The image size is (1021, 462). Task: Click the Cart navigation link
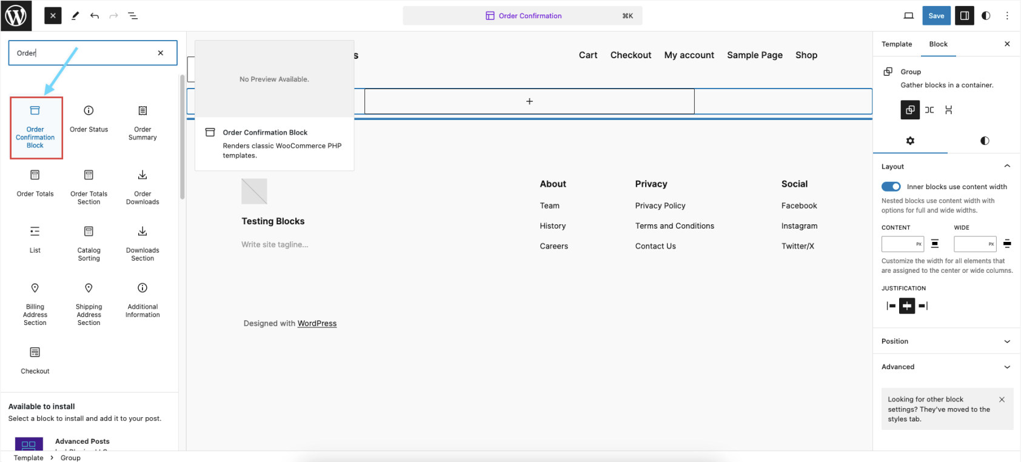(x=588, y=55)
